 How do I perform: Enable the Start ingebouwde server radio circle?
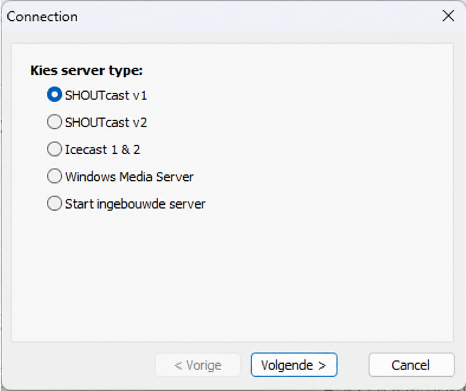point(55,203)
